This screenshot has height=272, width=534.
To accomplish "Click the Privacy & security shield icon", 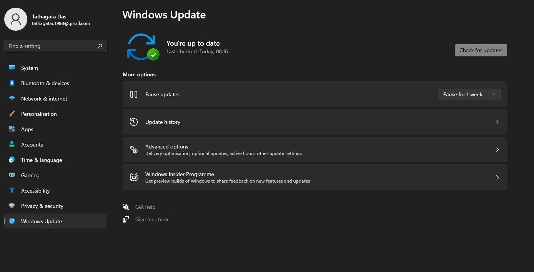I will pos(12,206).
